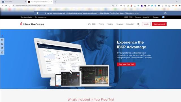Close the Free Trial Interactive Brokers tab
Screen dimensions: 181x102
51,2
